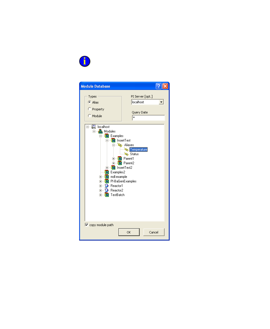
Task: Select the Reactor2 label in tree
Action: (x=117, y=190)
